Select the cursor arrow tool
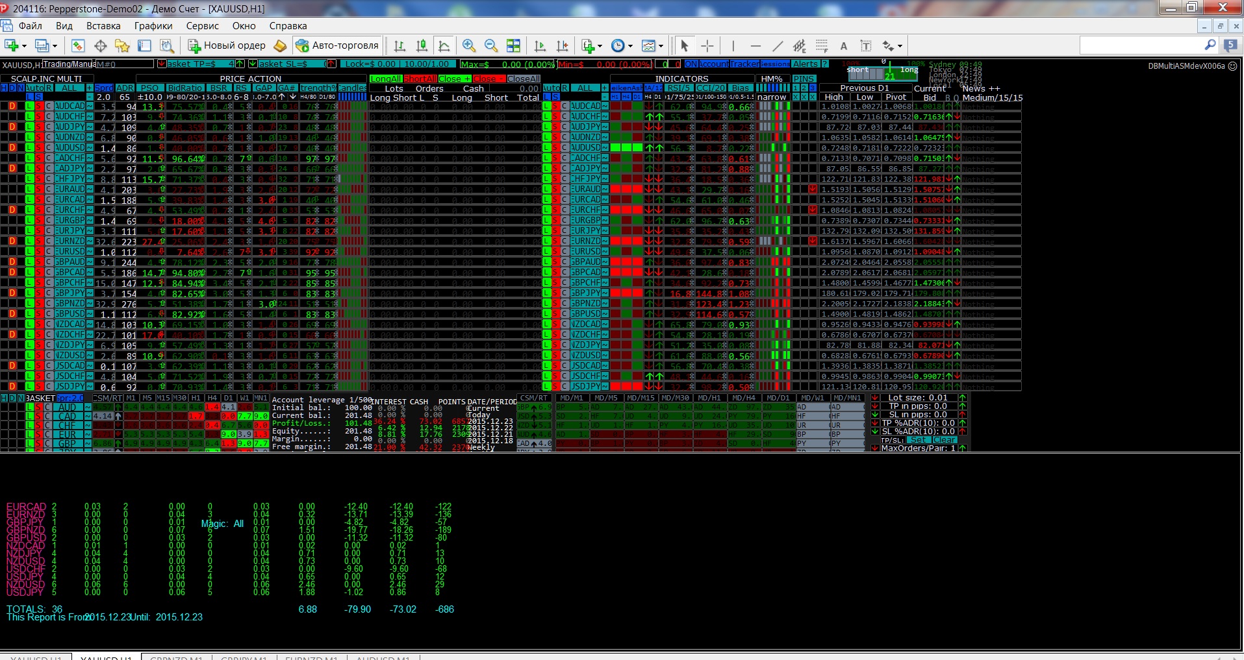Viewport: 1244px width, 660px height. pyautogui.click(x=684, y=45)
